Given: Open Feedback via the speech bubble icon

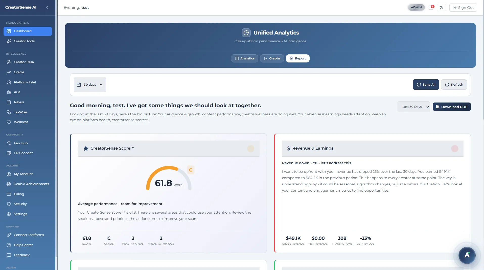Looking at the screenshot, I should click(9, 255).
